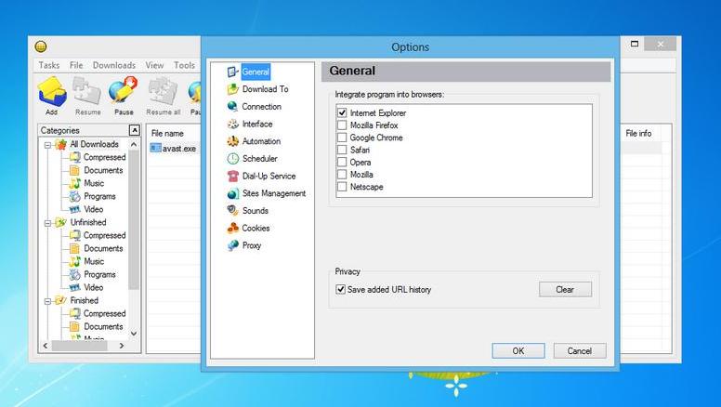Check the Opera browser checkbox
The width and height of the screenshot is (721, 407).
(x=342, y=163)
